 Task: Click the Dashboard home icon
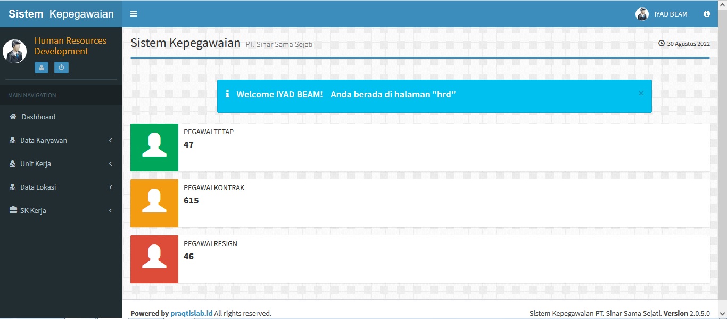click(13, 117)
